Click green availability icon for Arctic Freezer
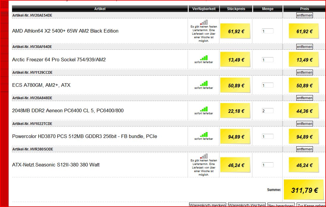This screenshot has width=326, height=207. pos(204,58)
